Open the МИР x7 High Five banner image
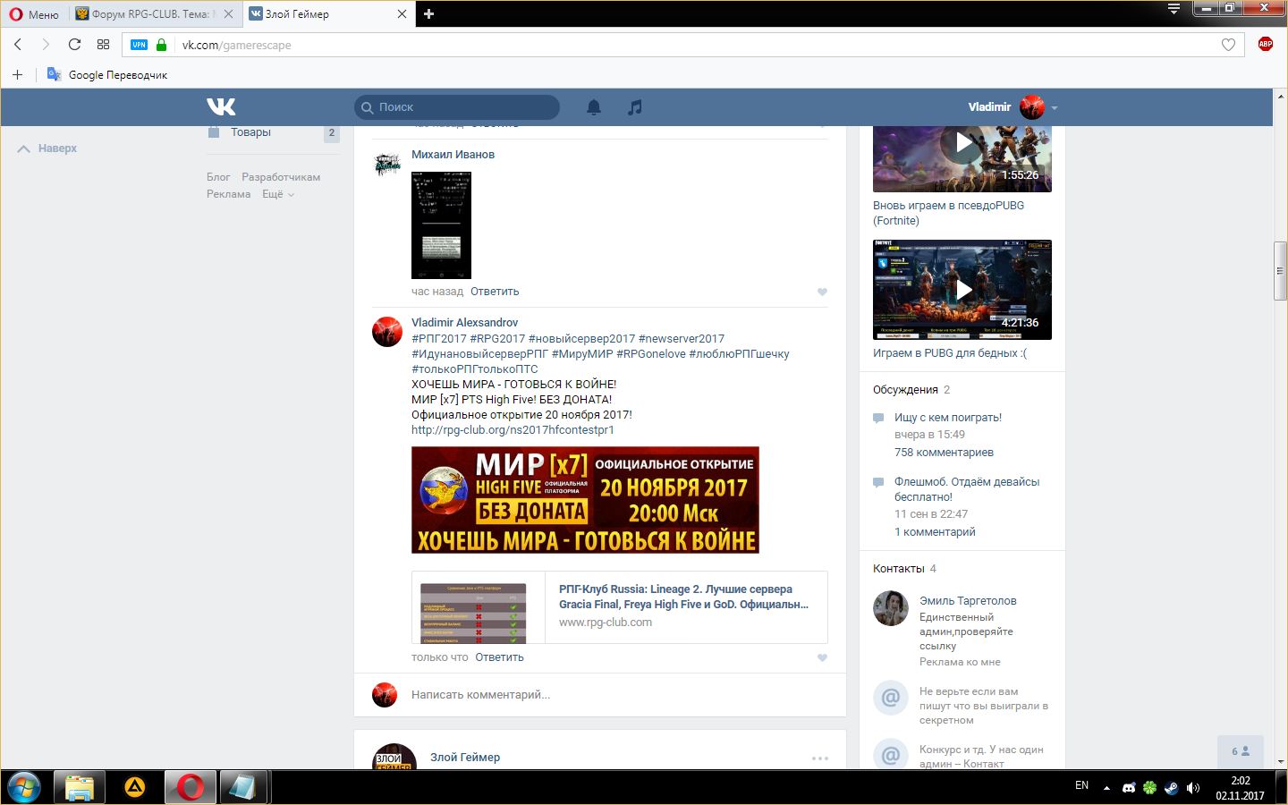Viewport: 1288px width, 805px height. pos(585,500)
